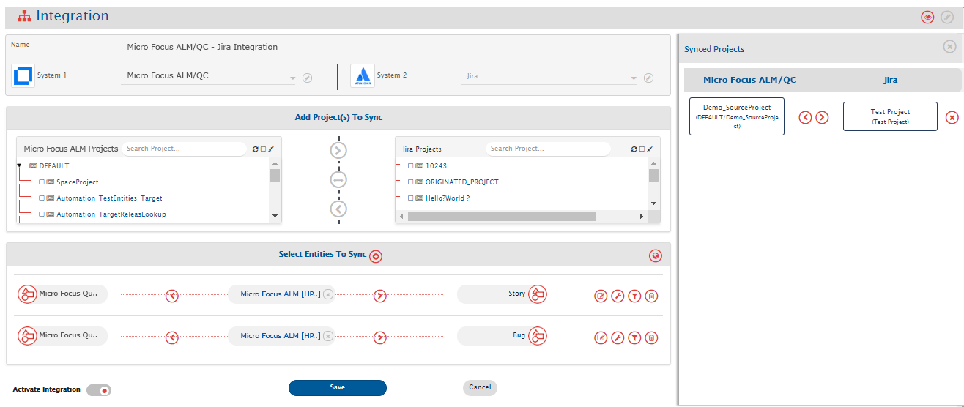Click the Cancel button

coord(480,387)
